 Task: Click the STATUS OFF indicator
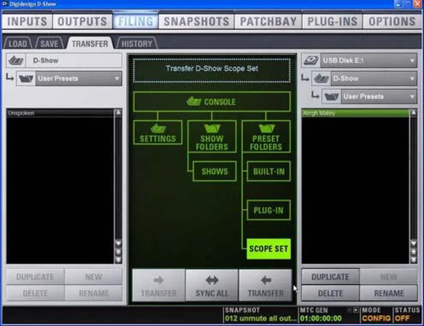(x=407, y=315)
